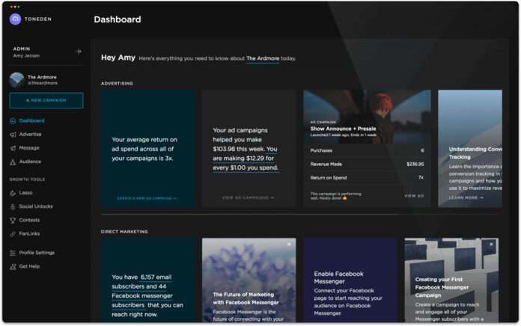Click View Ad on campaign card
The width and height of the screenshot is (521, 326).
point(414,196)
